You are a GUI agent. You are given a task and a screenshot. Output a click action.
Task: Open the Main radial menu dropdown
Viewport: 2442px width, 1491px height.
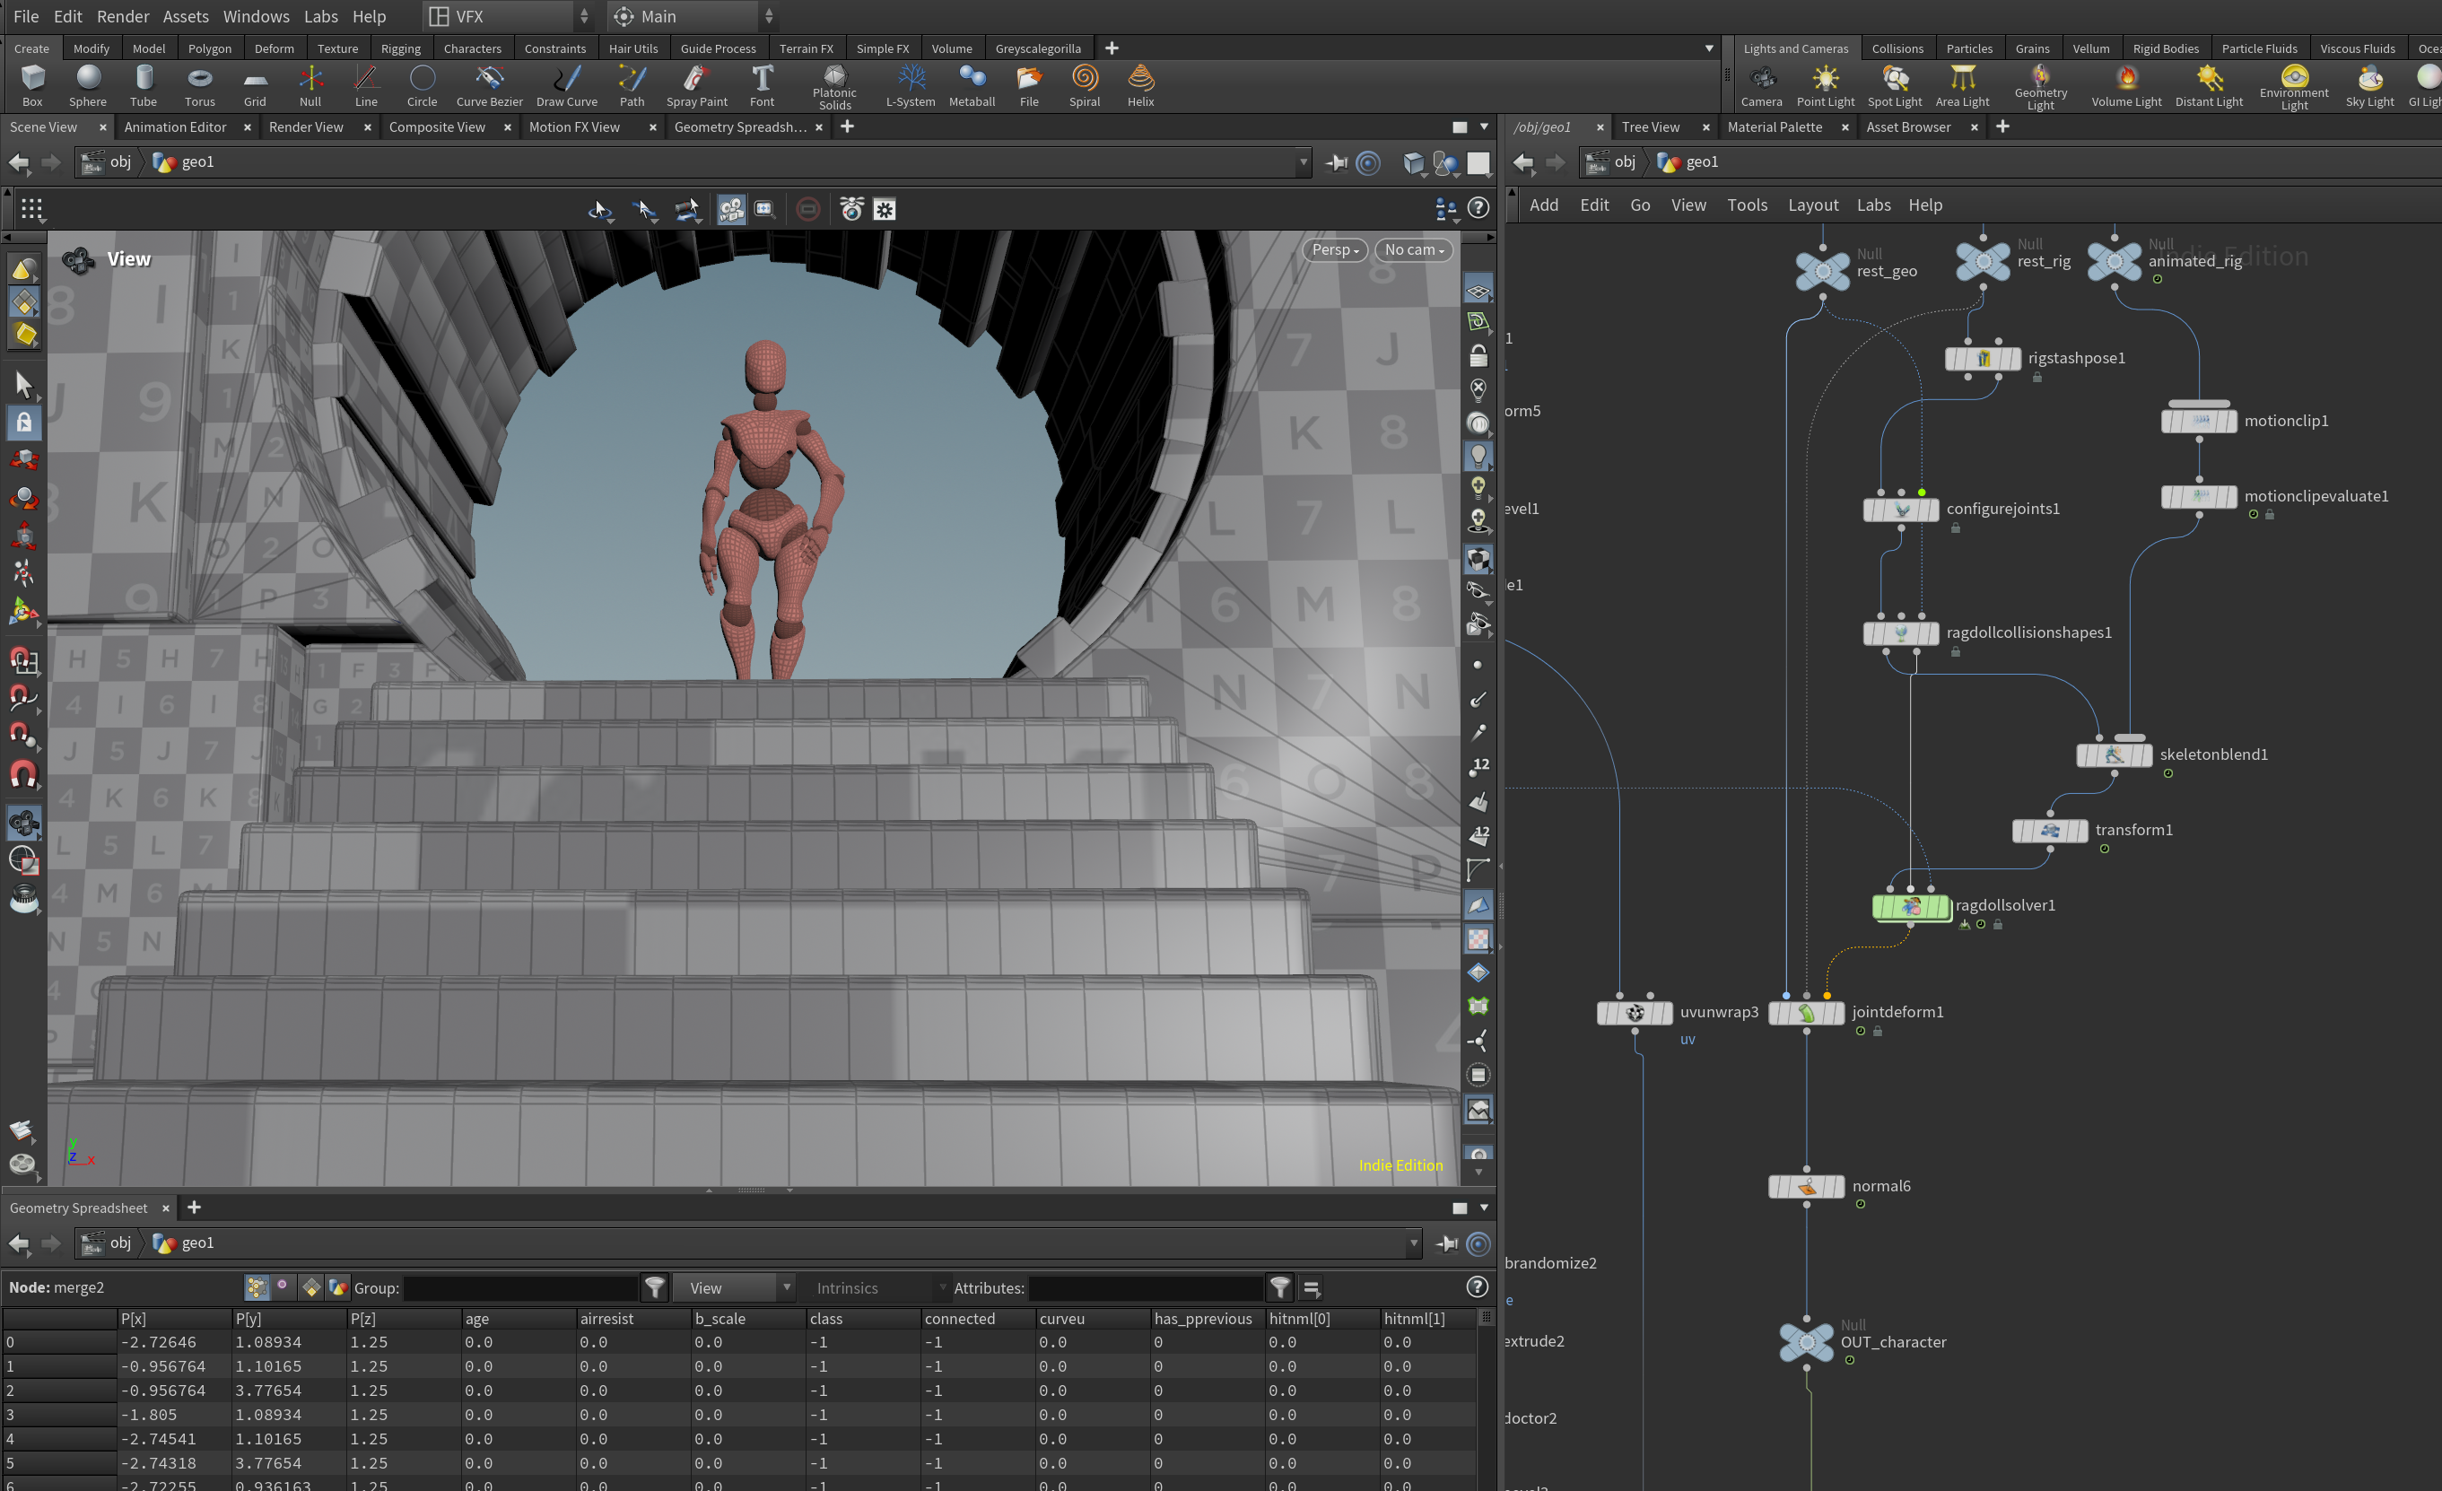coord(693,17)
